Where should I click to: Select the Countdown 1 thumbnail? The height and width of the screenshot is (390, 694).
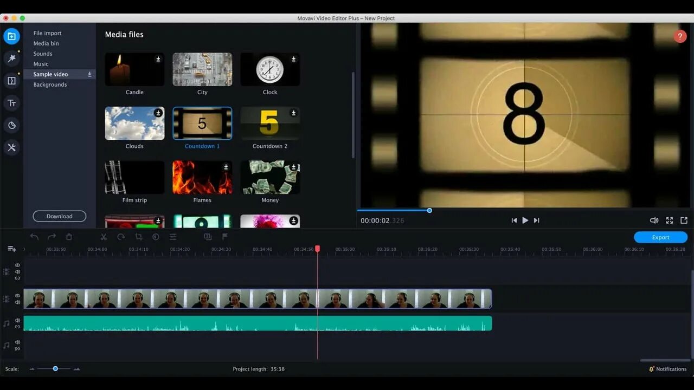(x=202, y=123)
